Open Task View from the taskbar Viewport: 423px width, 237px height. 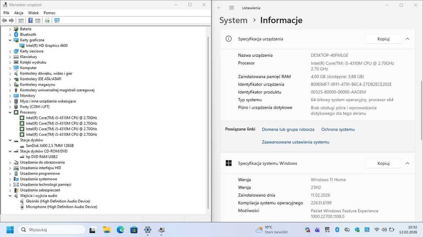coord(93,230)
